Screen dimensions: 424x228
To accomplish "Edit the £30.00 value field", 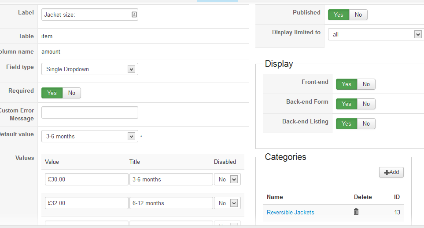I will 86,179.
